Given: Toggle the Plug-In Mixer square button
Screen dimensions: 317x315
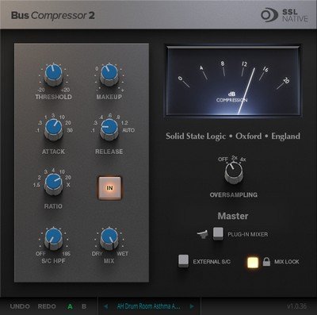Looking at the screenshot, I should coord(218,233).
